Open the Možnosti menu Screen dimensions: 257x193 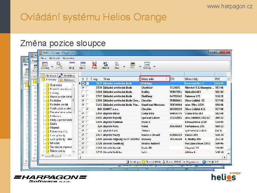(54, 58)
